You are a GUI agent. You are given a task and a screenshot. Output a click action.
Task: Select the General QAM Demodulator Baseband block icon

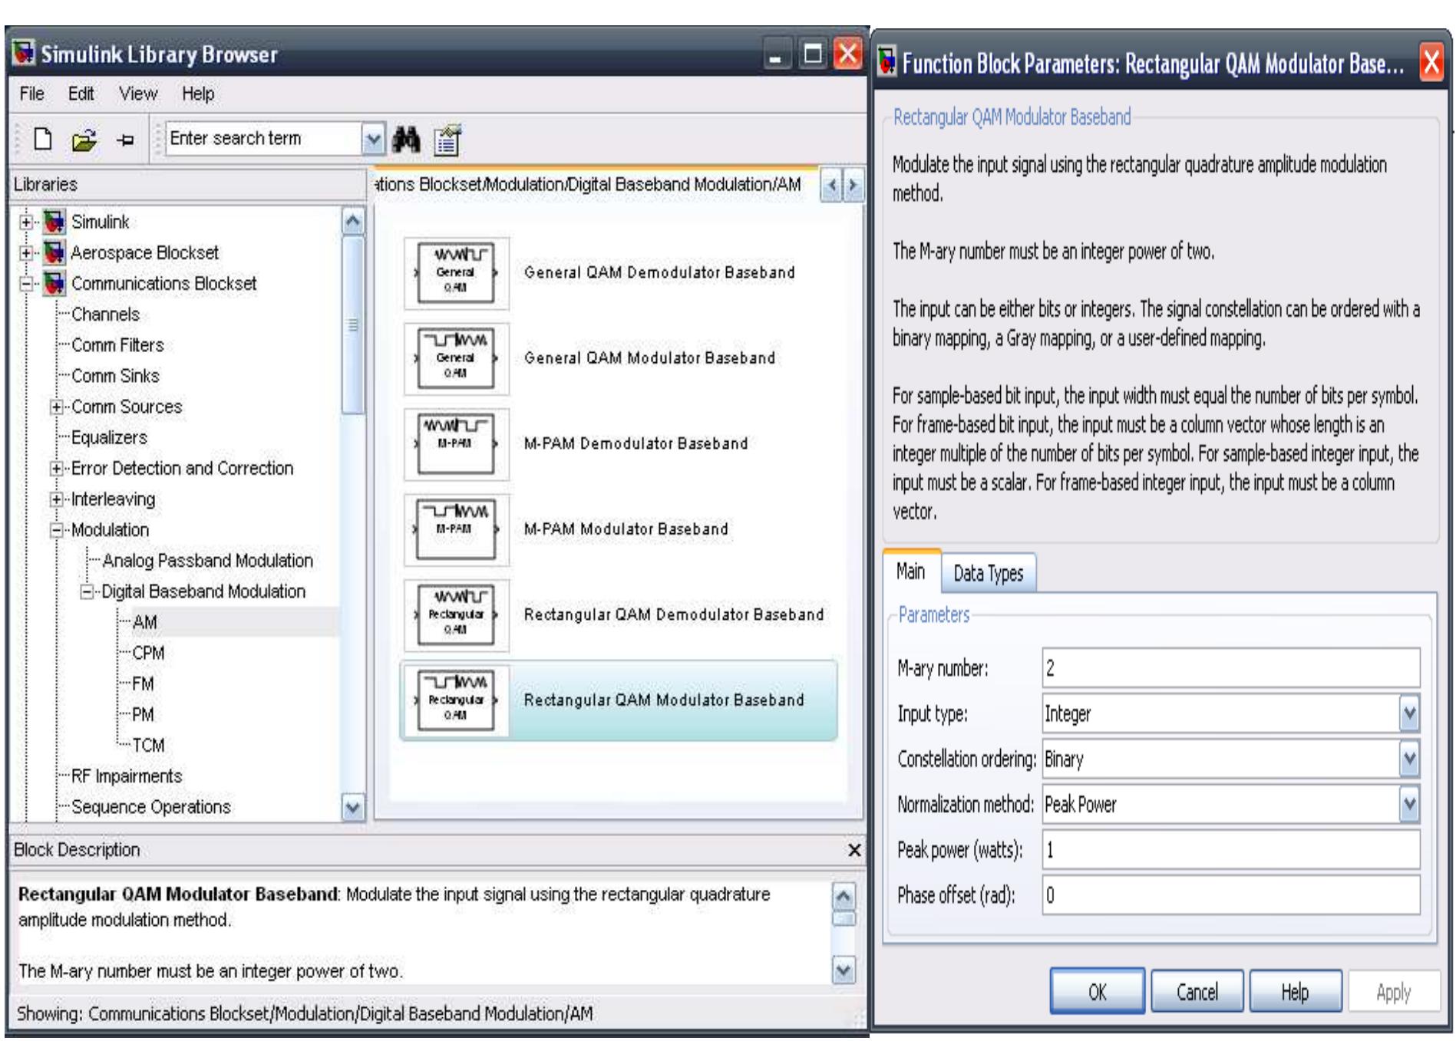(456, 273)
